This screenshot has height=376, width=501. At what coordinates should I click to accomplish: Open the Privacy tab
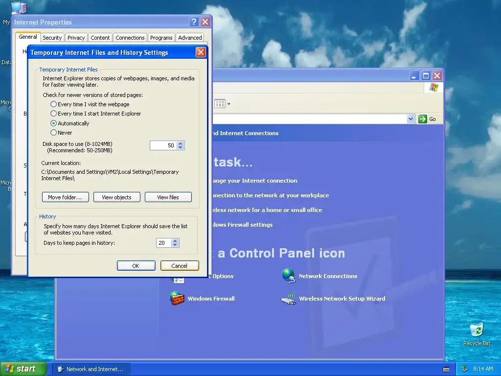pos(76,38)
